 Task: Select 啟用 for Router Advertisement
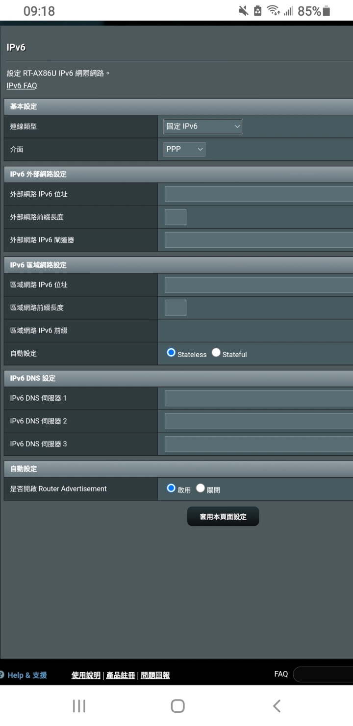(x=171, y=488)
